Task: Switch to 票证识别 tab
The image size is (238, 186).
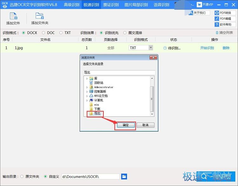Action: click(111, 5)
